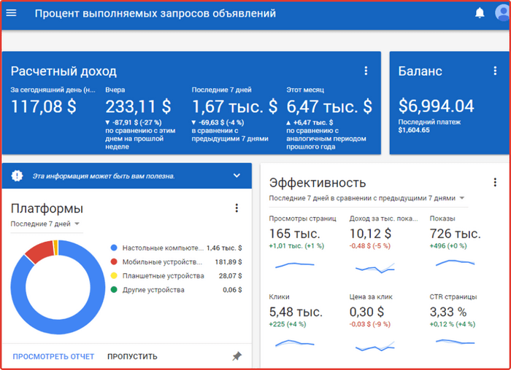This screenshot has height=370, width=511.
Task: Click yesterday change -87,91 $ (-27 %)
Action: point(134,122)
